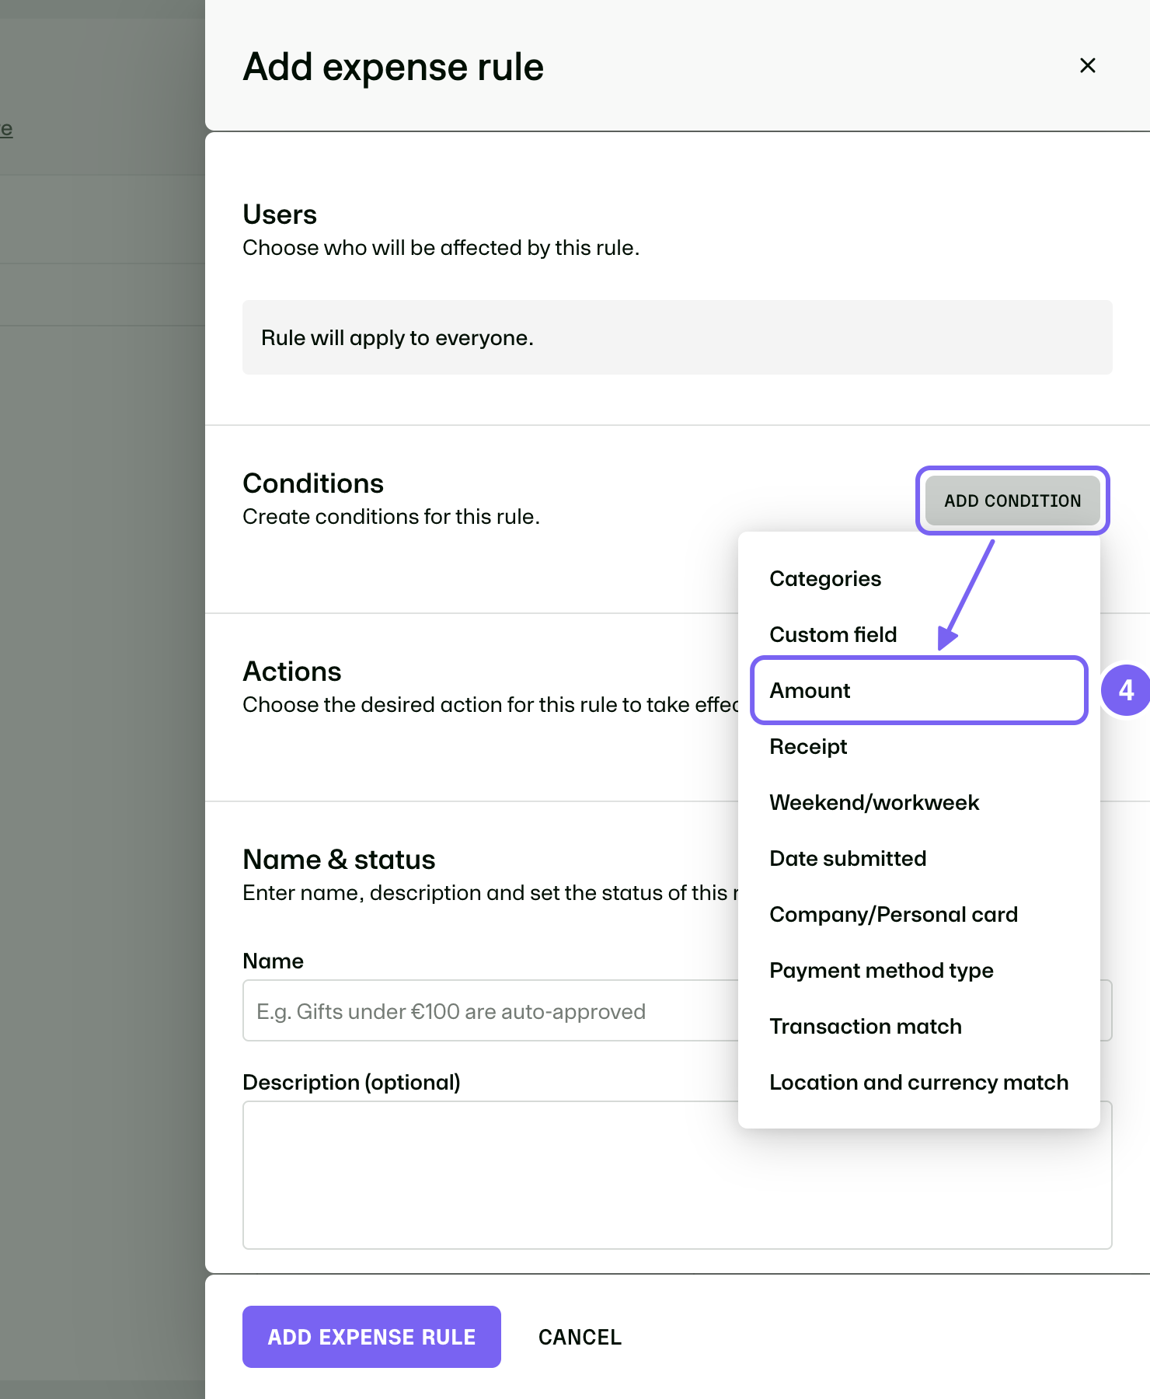Click the 'Users' section heading
This screenshot has width=1150, height=1399.
(x=280, y=215)
